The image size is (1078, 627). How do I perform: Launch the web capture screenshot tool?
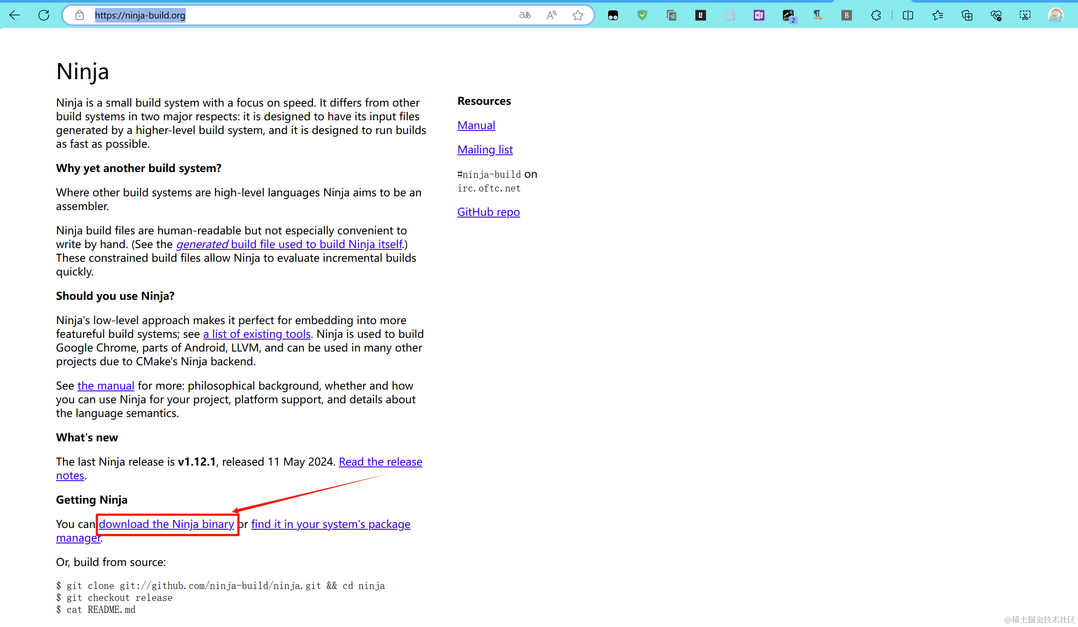click(1025, 15)
